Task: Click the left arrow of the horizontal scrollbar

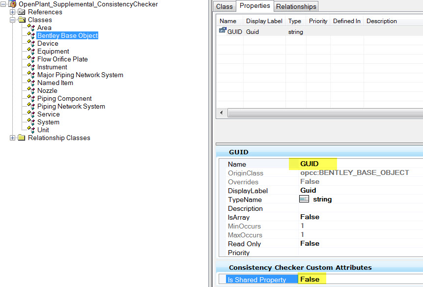Action: coord(222,113)
